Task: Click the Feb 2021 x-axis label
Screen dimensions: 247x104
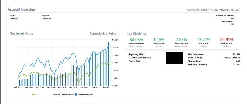Action: coord(96,87)
